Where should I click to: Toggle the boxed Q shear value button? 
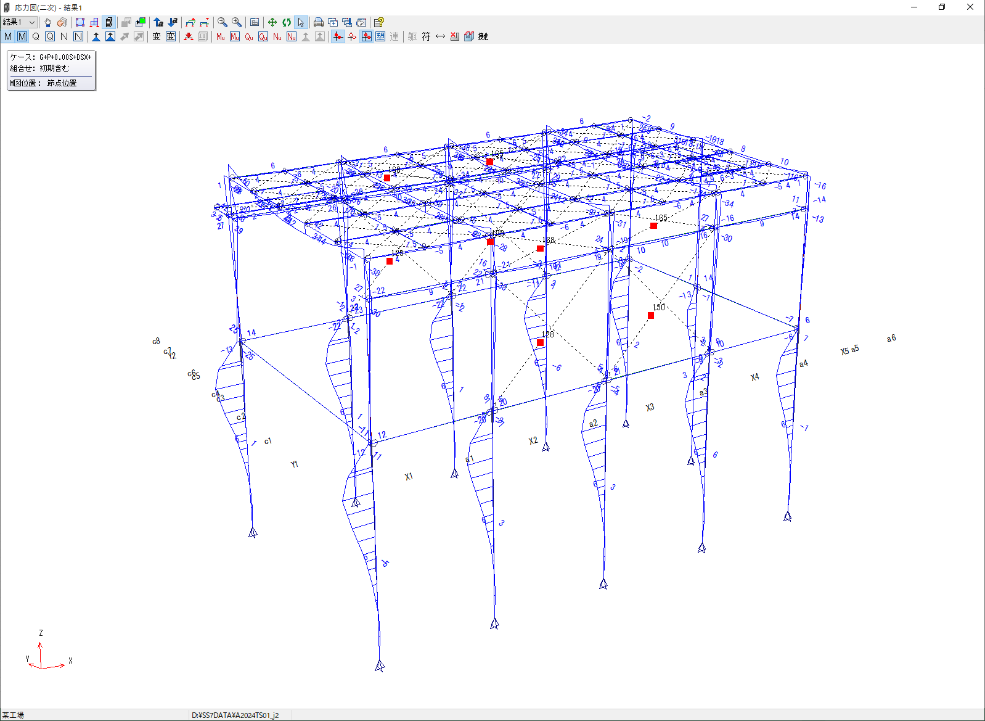click(50, 36)
